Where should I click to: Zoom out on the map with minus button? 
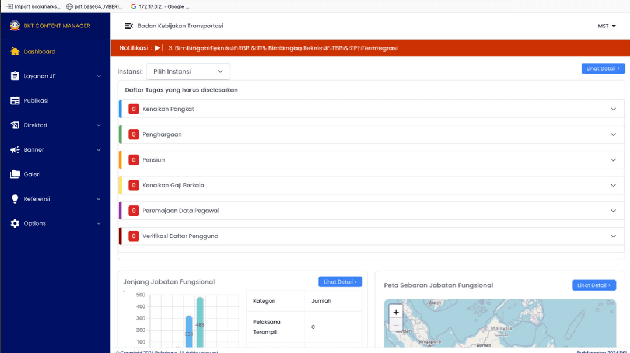coord(395,325)
